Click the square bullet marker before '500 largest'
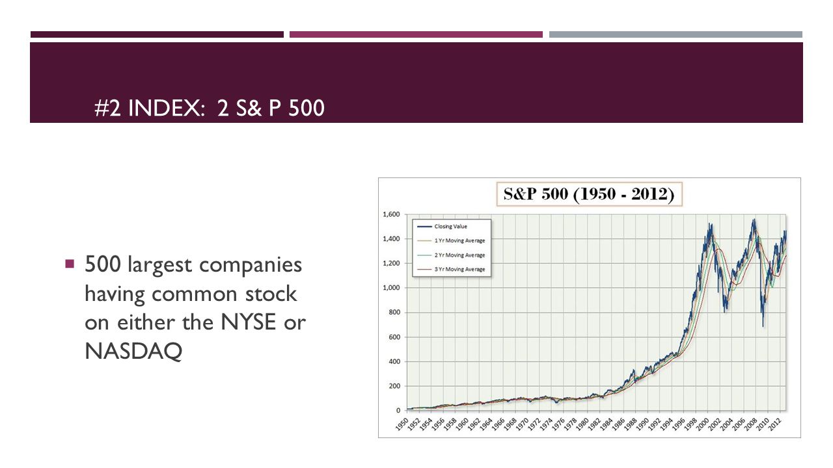Screen dimensions: 833x468 [69, 264]
